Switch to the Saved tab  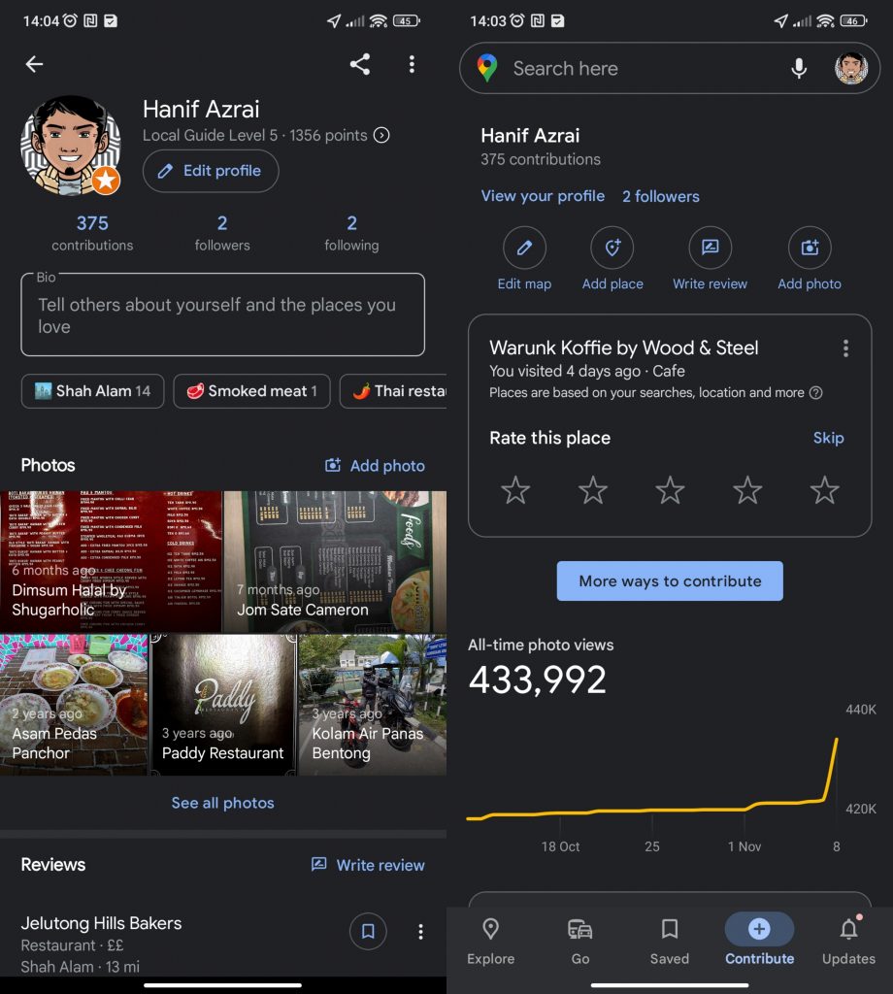[x=670, y=942]
